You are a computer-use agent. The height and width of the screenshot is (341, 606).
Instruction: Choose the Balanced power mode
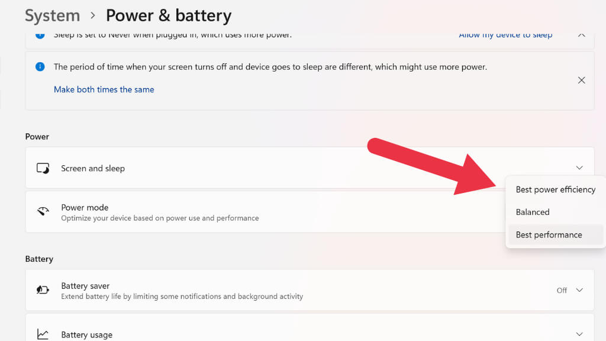click(x=533, y=212)
